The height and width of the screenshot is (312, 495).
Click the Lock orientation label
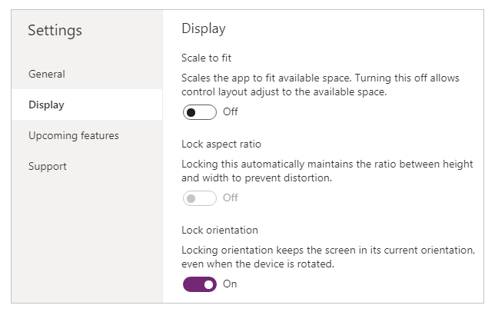[220, 230]
